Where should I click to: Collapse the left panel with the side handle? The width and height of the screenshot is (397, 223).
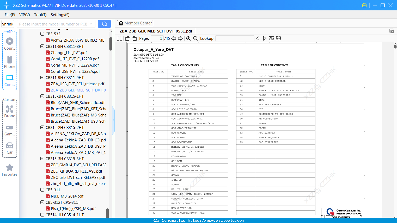[113, 120]
